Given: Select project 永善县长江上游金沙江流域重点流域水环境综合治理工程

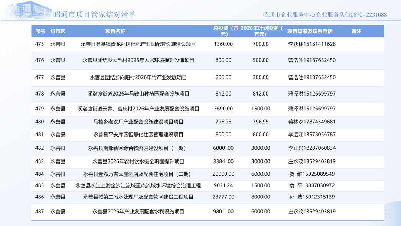Looking at the screenshot, I should (138, 185).
